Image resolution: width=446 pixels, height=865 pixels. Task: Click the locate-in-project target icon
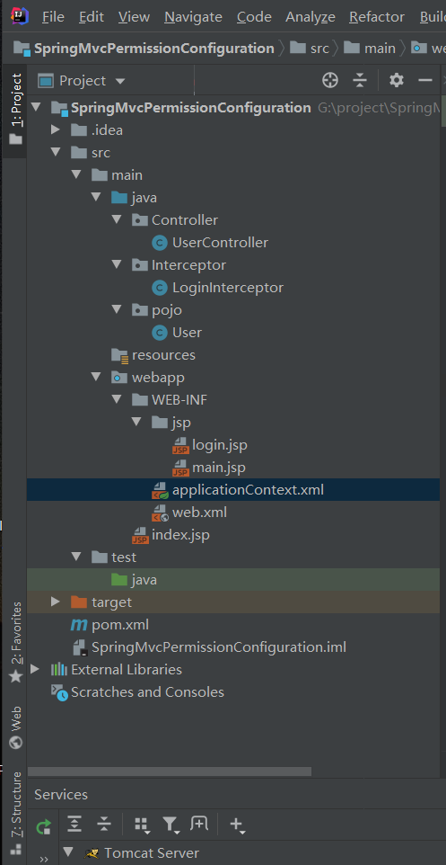[330, 81]
